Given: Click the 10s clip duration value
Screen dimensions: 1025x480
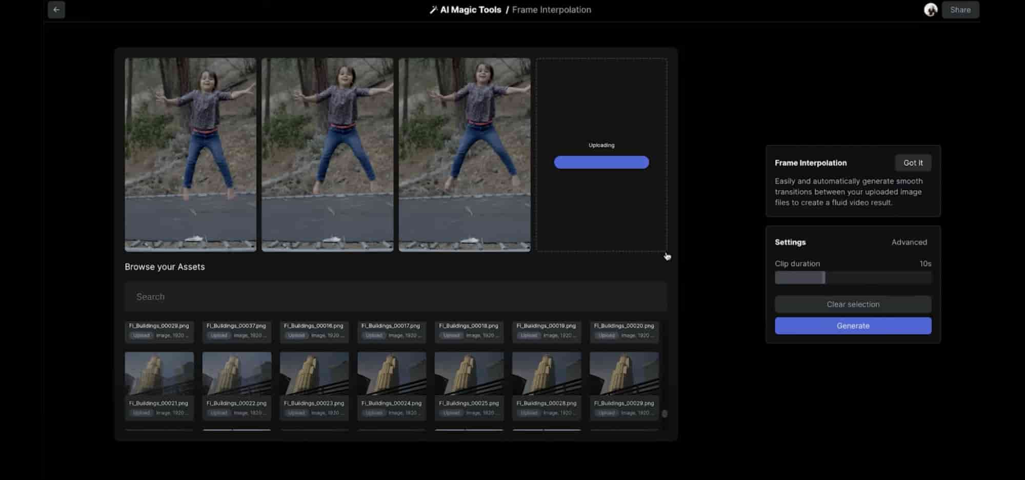Looking at the screenshot, I should 925,264.
